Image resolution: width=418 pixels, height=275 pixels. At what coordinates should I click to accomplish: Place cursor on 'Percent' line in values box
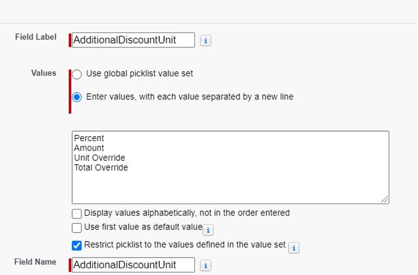tap(89, 138)
